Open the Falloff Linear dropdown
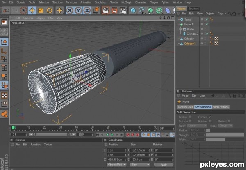The image size is (246, 170). coord(197,126)
